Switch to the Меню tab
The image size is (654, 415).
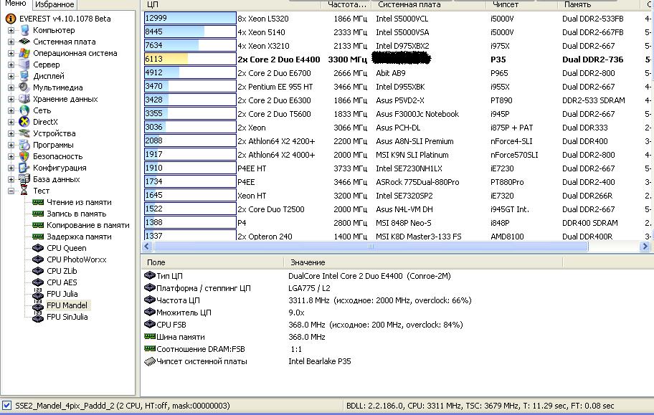[x=16, y=4]
